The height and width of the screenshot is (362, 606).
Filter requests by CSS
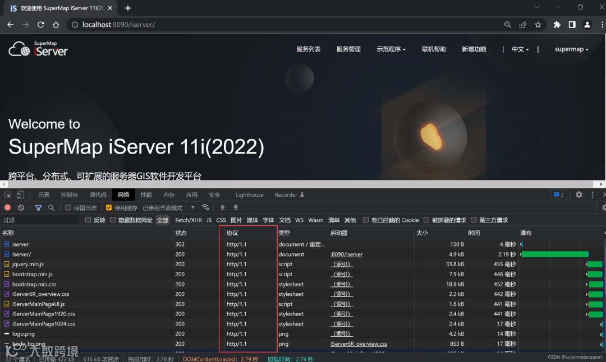(x=221, y=220)
